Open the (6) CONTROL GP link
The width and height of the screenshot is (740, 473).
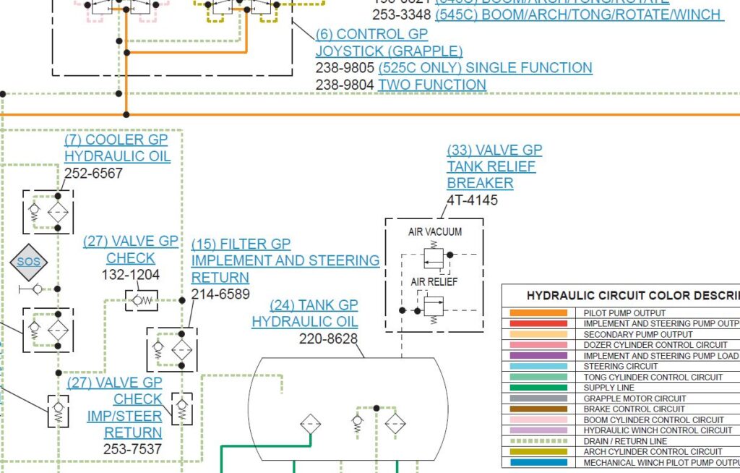pyautogui.click(x=372, y=35)
